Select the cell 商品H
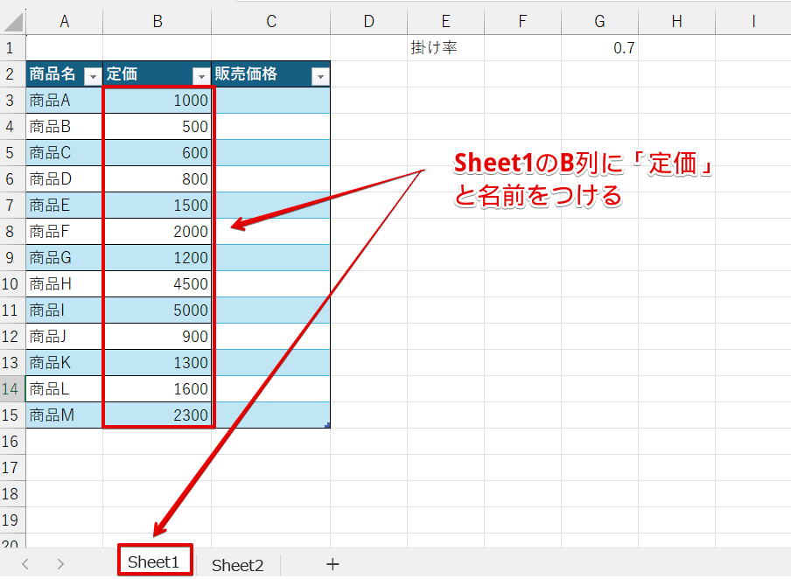The width and height of the screenshot is (791, 579). (64, 284)
